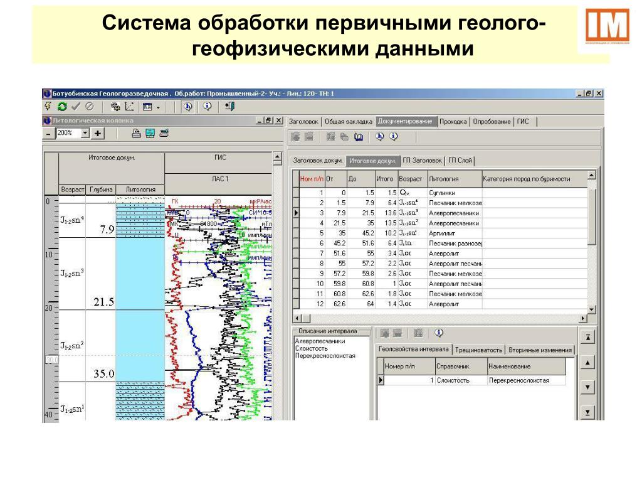
Task: Switch to the Опробование tab
Action: coord(492,122)
